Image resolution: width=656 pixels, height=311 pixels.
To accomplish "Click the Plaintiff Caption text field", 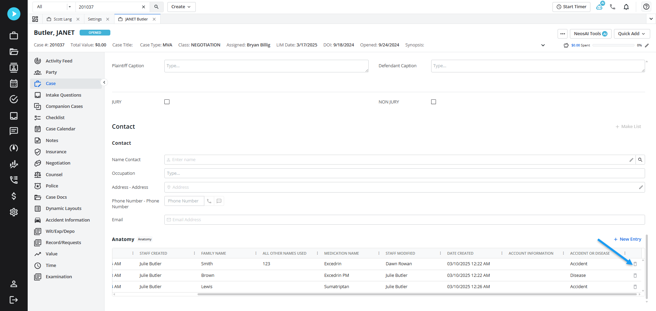I will click(x=266, y=66).
